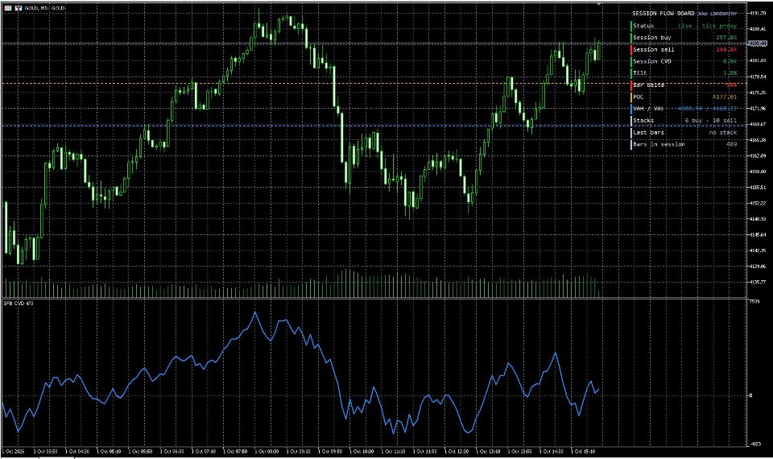Click the 1 Oct 15:10 time label
This screenshot has width=773, height=459.
click(582, 451)
